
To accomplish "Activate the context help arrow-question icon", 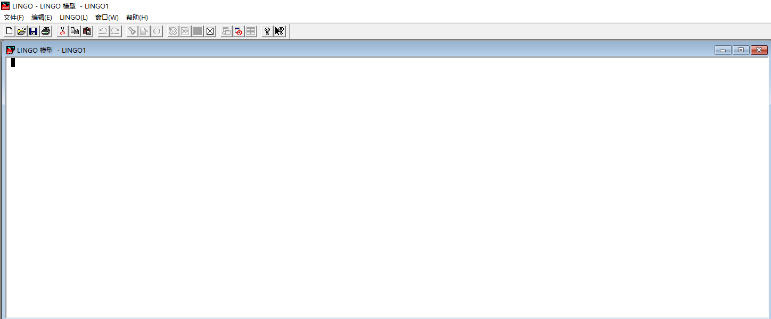I will pos(280,31).
